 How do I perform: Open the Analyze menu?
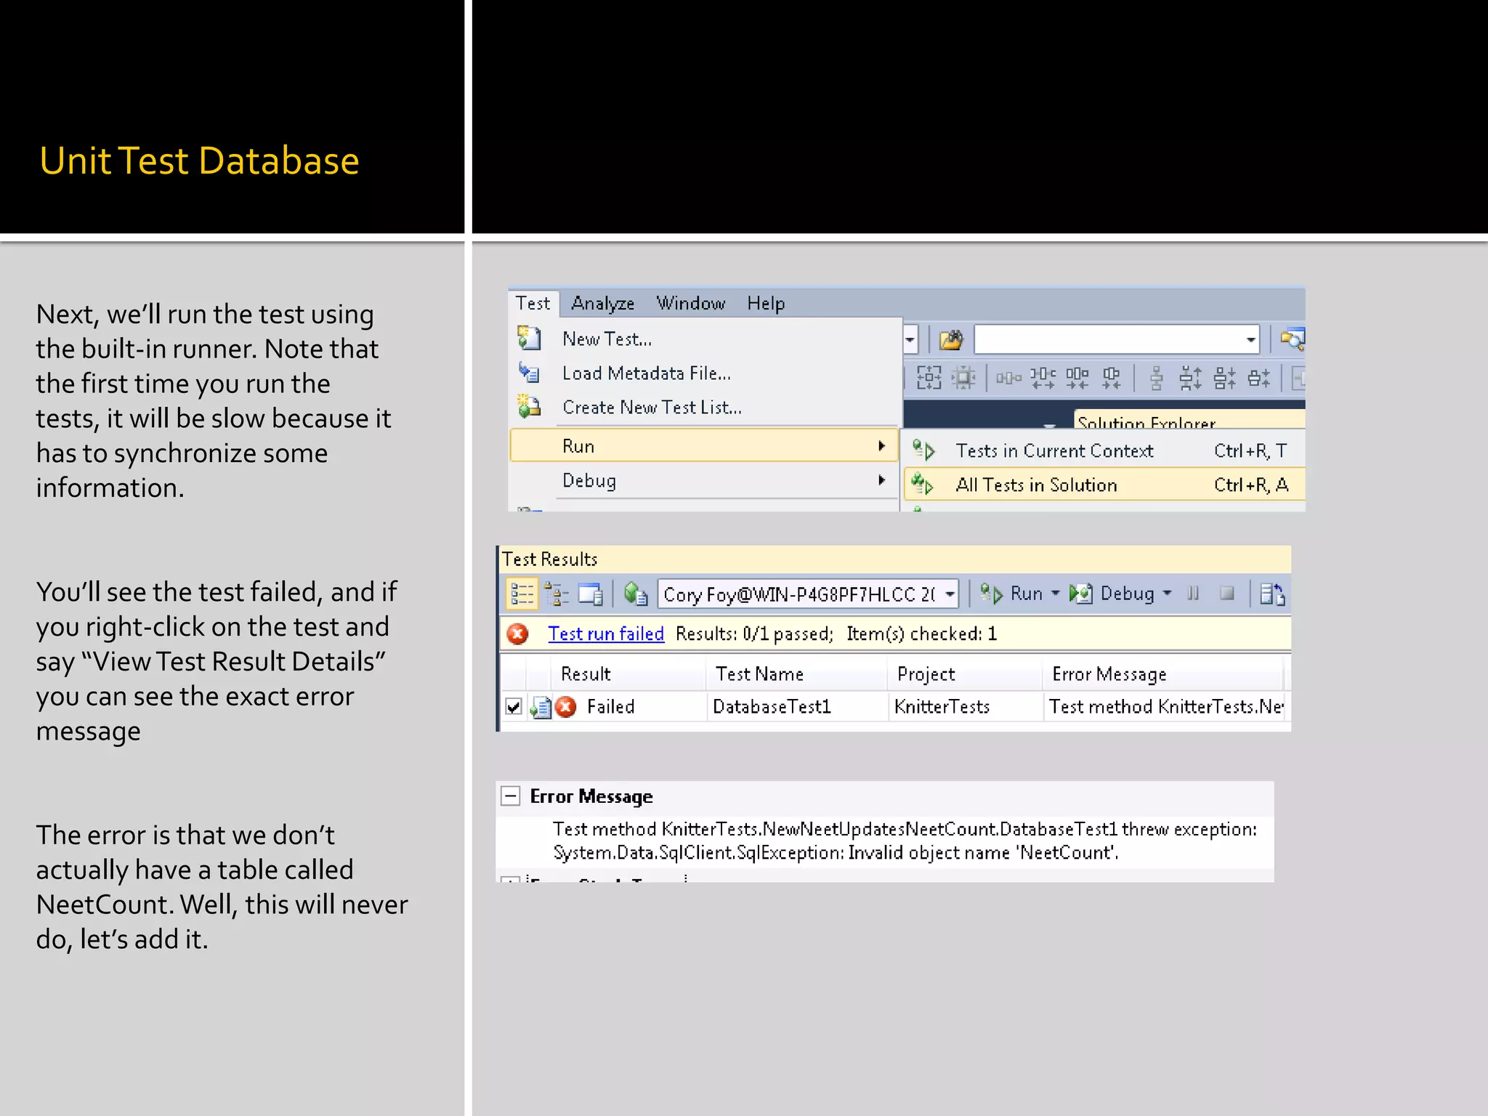(x=602, y=303)
